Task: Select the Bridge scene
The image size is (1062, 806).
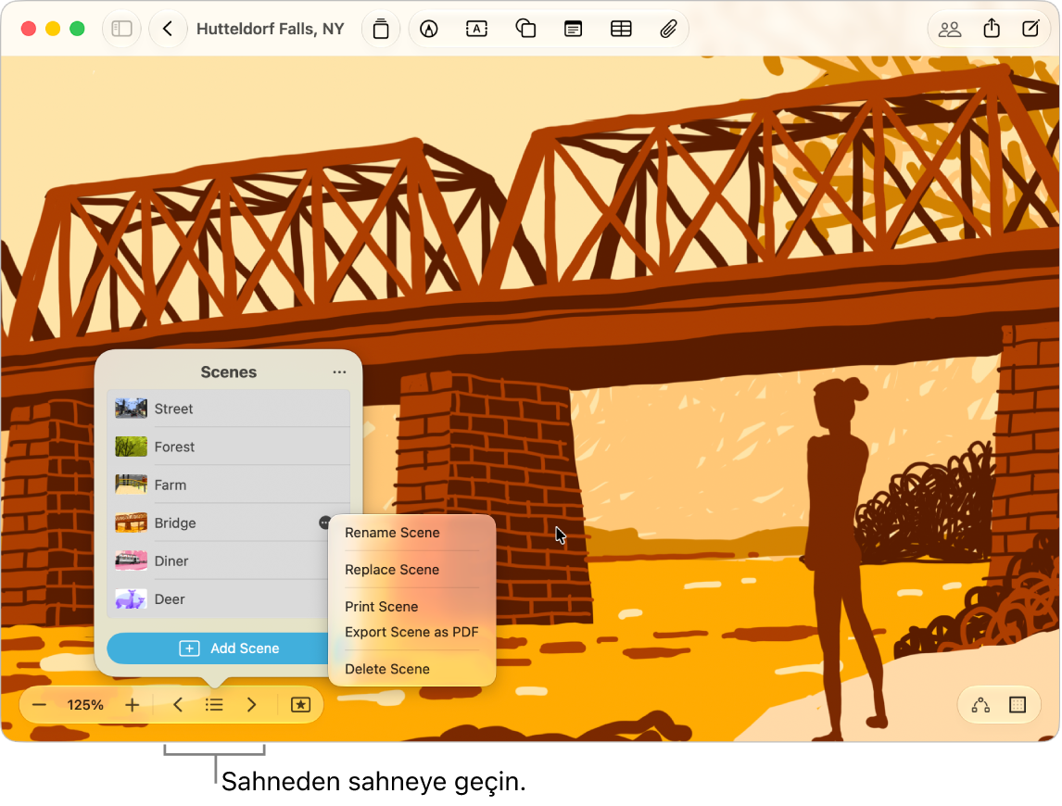Action: (228, 523)
